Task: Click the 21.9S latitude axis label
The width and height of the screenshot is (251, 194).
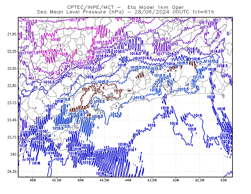Action: pyautogui.click(x=12, y=34)
